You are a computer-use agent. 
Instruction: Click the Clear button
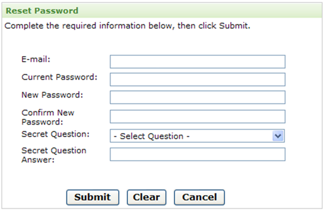[x=146, y=197]
